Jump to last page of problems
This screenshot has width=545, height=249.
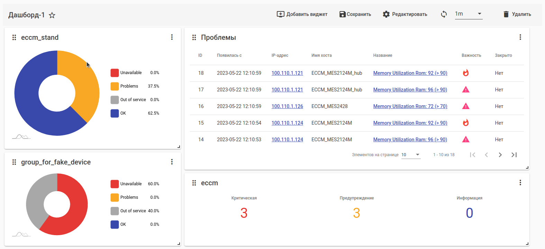(514, 155)
